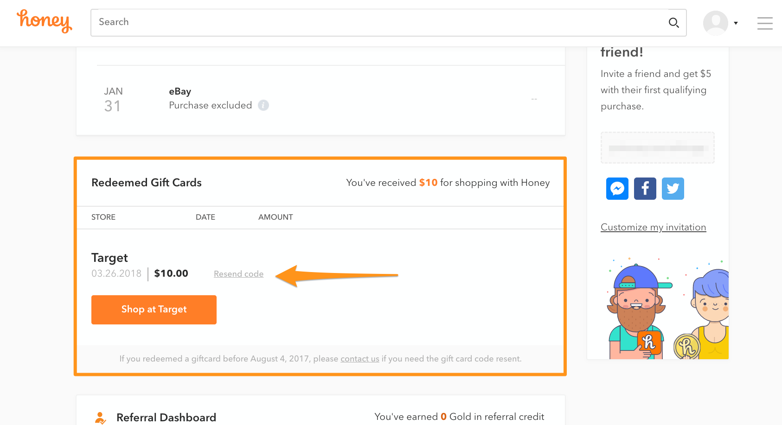Click the invite friends illustration

(668, 308)
